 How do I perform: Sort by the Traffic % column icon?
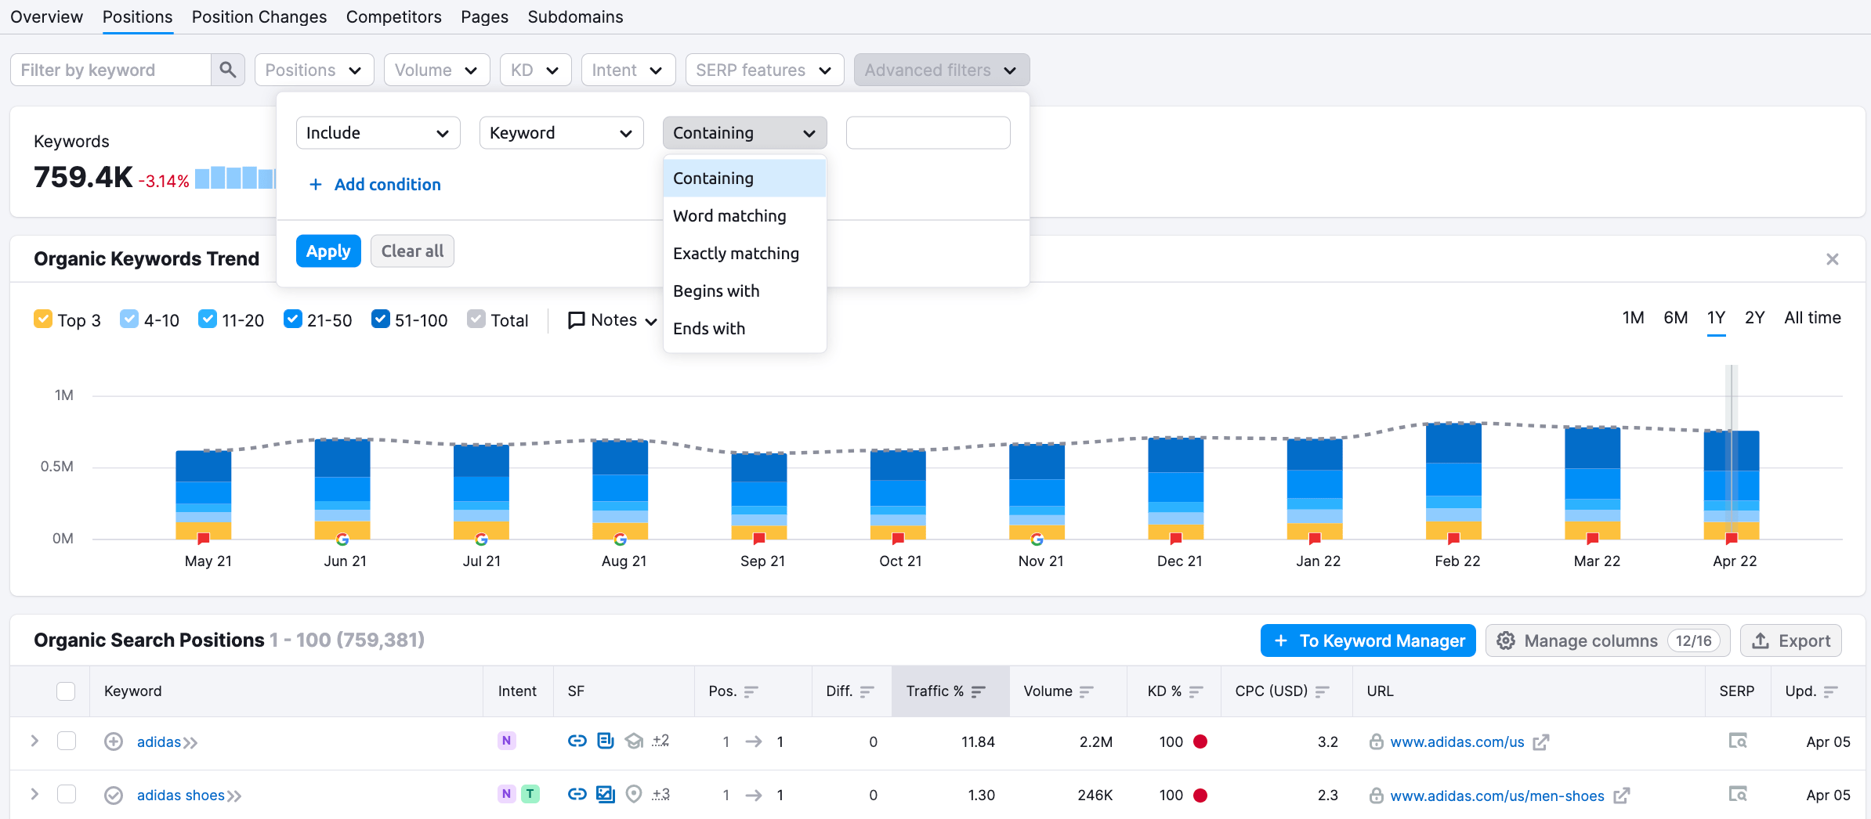(977, 691)
